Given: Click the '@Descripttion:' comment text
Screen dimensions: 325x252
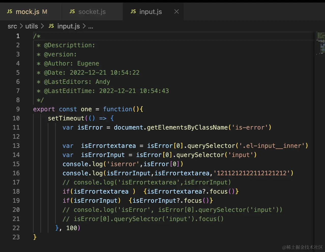Looking at the screenshot, I should [x=69, y=45].
